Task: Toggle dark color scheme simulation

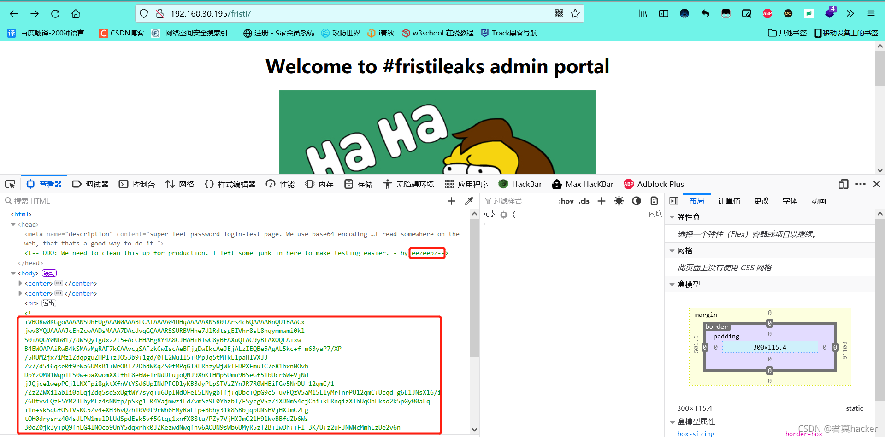Action: [x=637, y=201]
